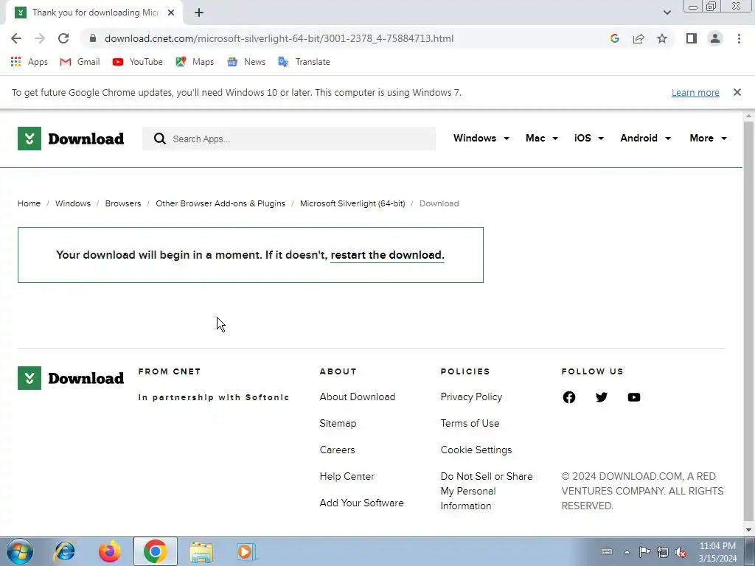755x566 pixels.
Task: Open the Privacy Policy link
Action: click(x=471, y=397)
